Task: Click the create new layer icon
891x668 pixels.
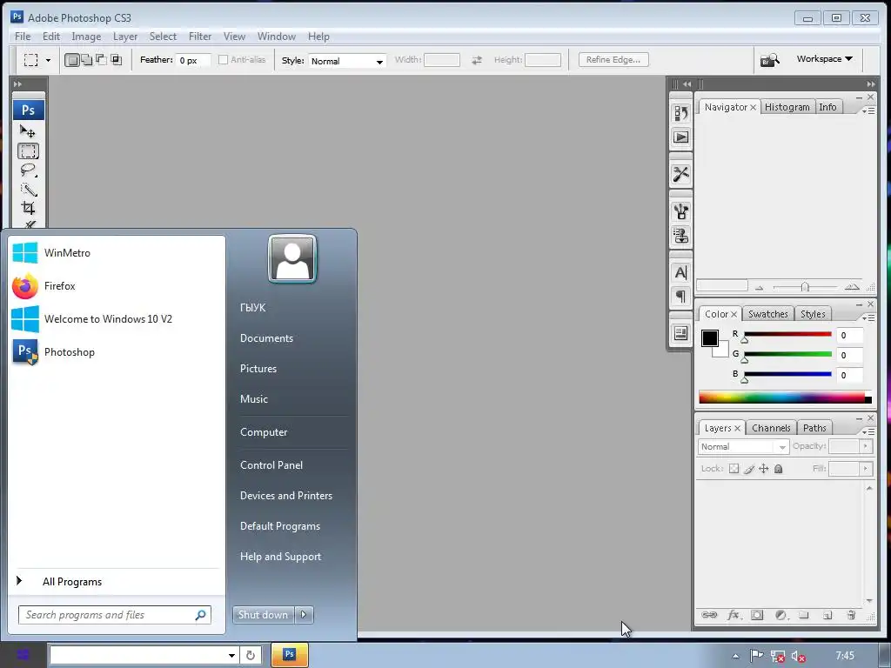Action: coord(827,615)
